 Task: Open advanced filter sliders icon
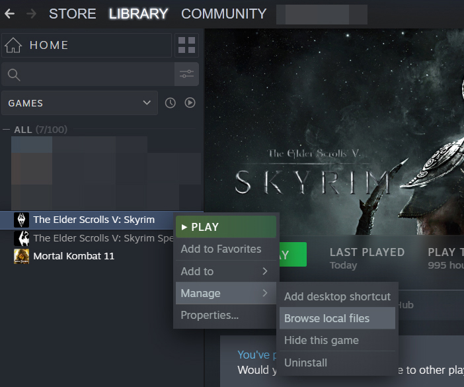click(x=187, y=74)
